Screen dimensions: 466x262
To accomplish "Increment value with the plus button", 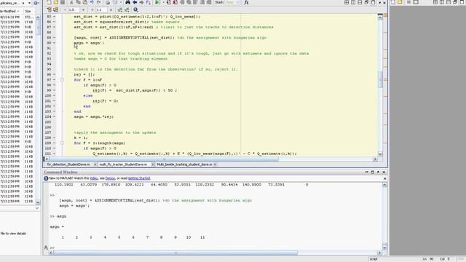I will [83, 9].
